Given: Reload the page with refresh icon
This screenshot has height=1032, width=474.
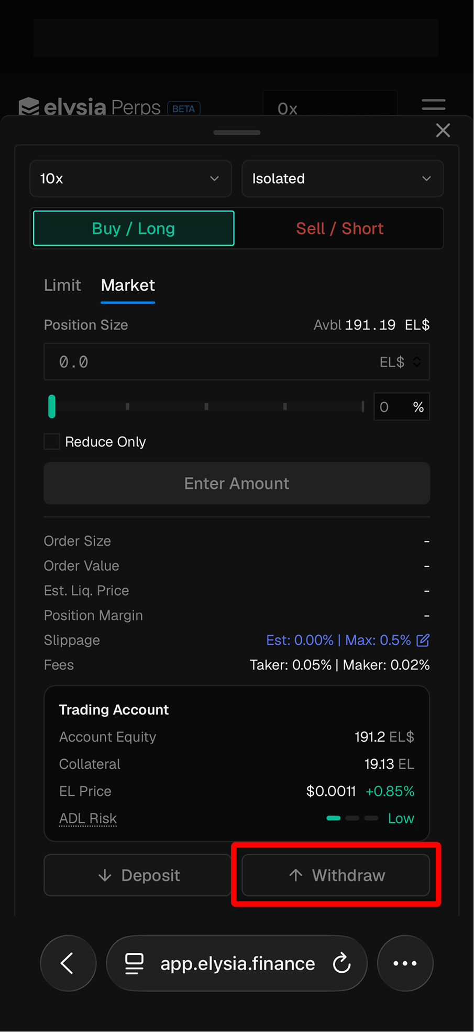Looking at the screenshot, I should click(341, 963).
